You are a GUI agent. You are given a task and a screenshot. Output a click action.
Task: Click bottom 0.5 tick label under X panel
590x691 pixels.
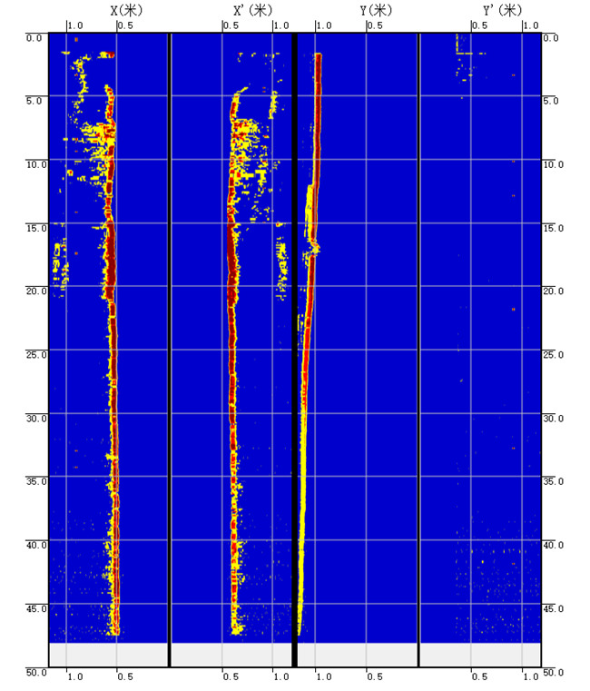(125, 676)
